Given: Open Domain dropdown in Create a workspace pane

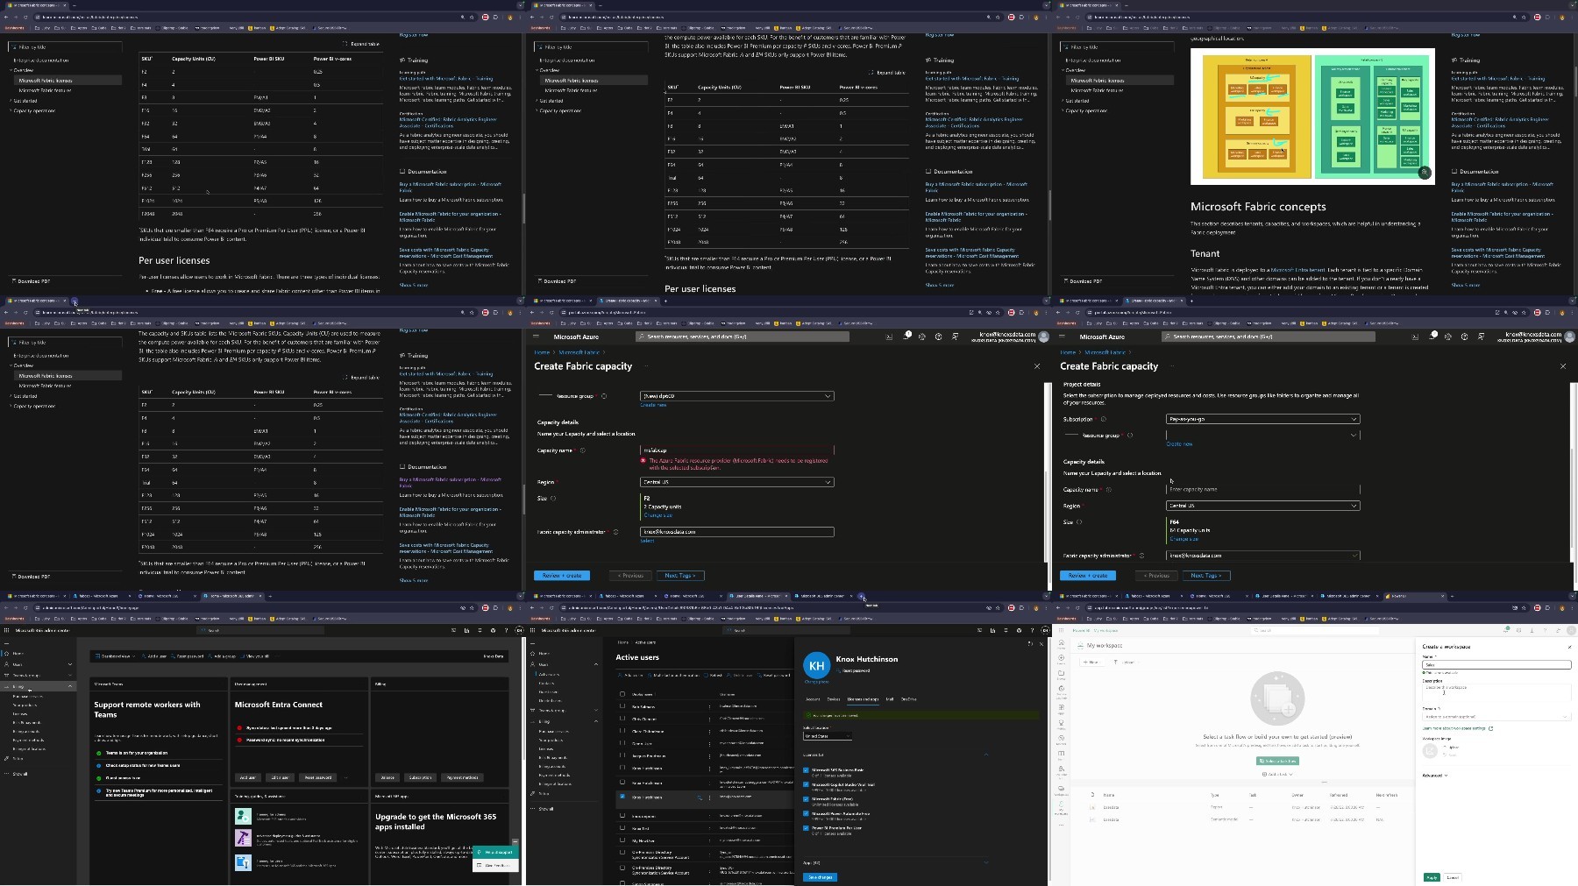Looking at the screenshot, I should click(1496, 717).
